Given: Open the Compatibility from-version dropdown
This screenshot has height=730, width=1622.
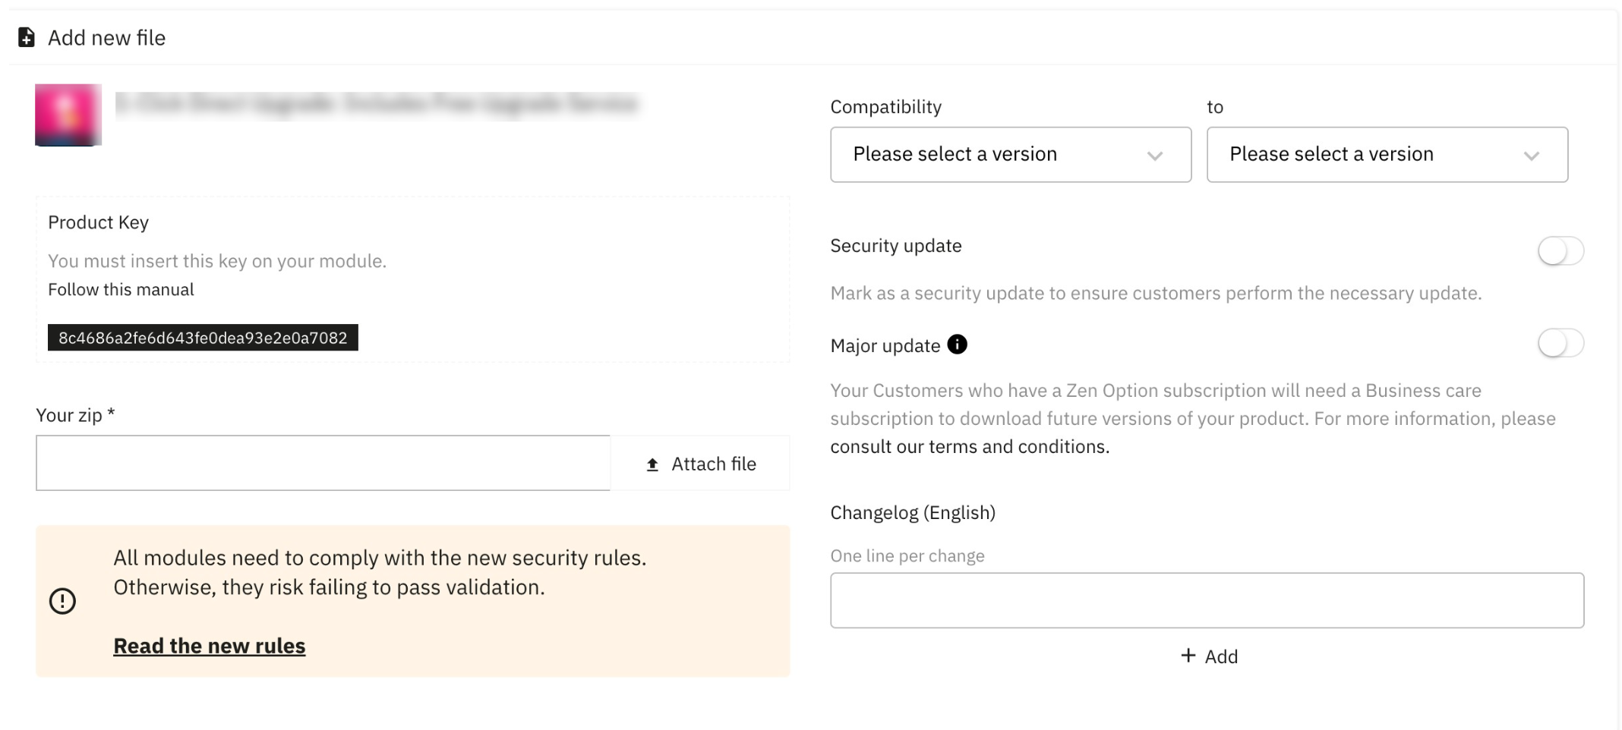Looking at the screenshot, I should pyautogui.click(x=1010, y=155).
